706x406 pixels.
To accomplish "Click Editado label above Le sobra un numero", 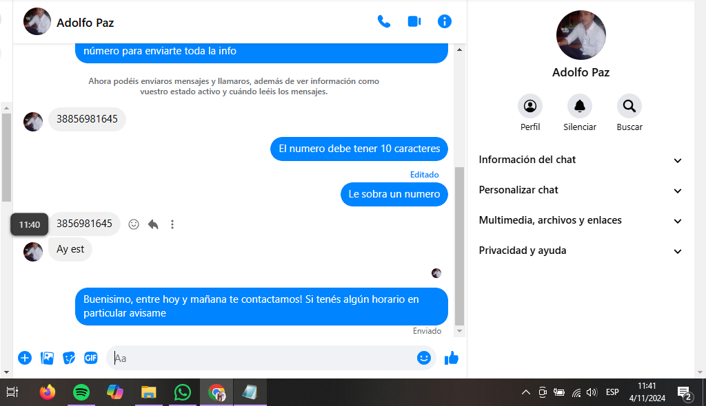I will coord(424,175).
